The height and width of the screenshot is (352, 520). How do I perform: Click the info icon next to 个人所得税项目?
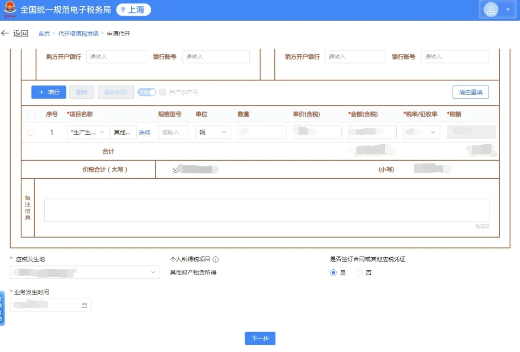click(x=216, y=259)
